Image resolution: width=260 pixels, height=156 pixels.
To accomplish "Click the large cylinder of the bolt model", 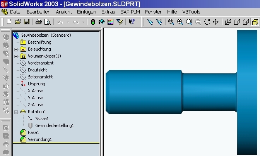I will click(x=144, y=92).
